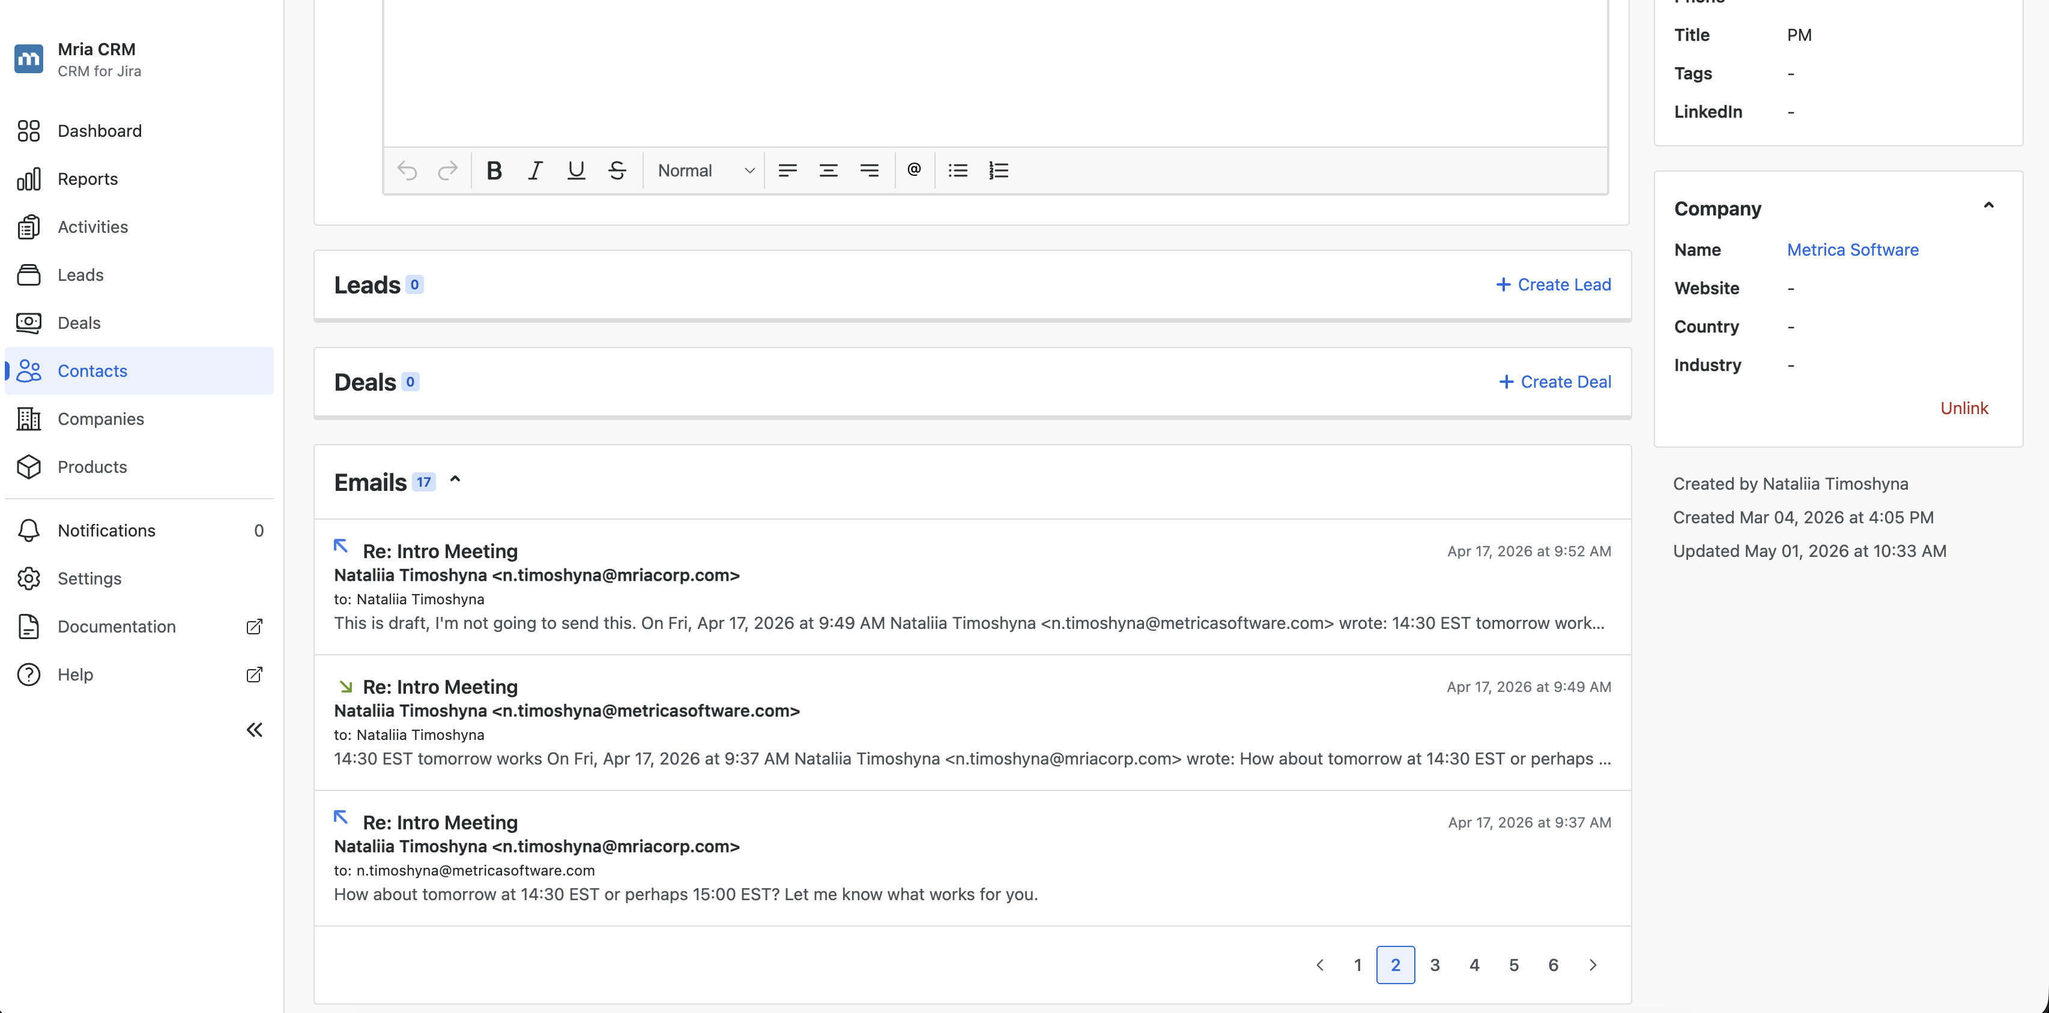Open email received Apr 17 at 9:49 AM
This screenshot has height=1013, width=2049.
click(x=972, y=722)
